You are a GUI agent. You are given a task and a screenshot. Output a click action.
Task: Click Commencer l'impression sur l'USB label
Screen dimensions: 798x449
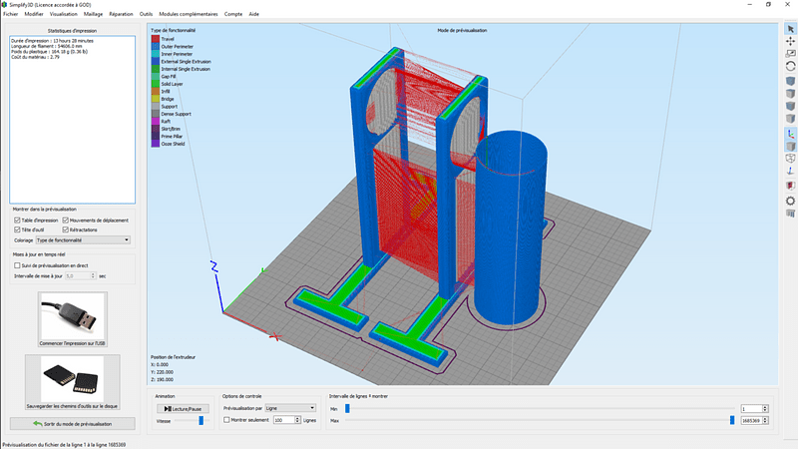[x=72, y=343]
